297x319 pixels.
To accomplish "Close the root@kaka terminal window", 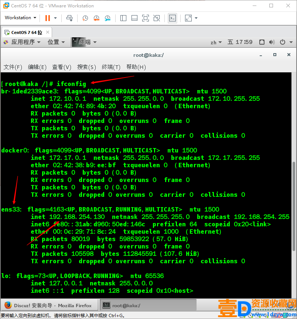I will 289,55.
